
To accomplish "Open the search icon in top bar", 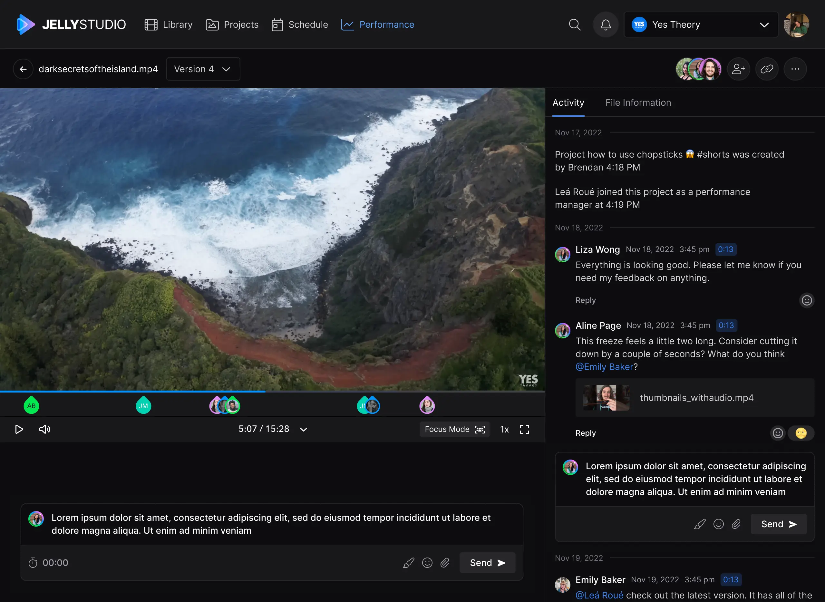I will coord(575,24).
